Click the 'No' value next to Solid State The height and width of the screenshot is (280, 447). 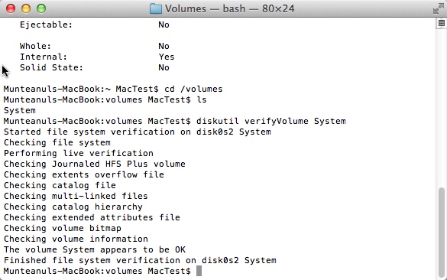point(164,67)
